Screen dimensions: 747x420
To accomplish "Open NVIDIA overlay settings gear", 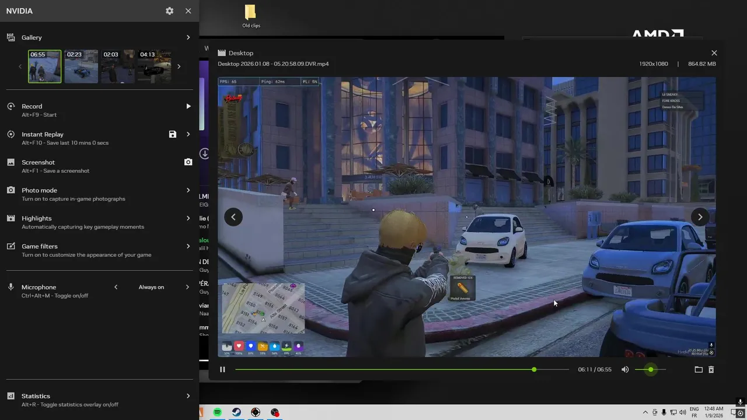I will click(x=169, y=11).
